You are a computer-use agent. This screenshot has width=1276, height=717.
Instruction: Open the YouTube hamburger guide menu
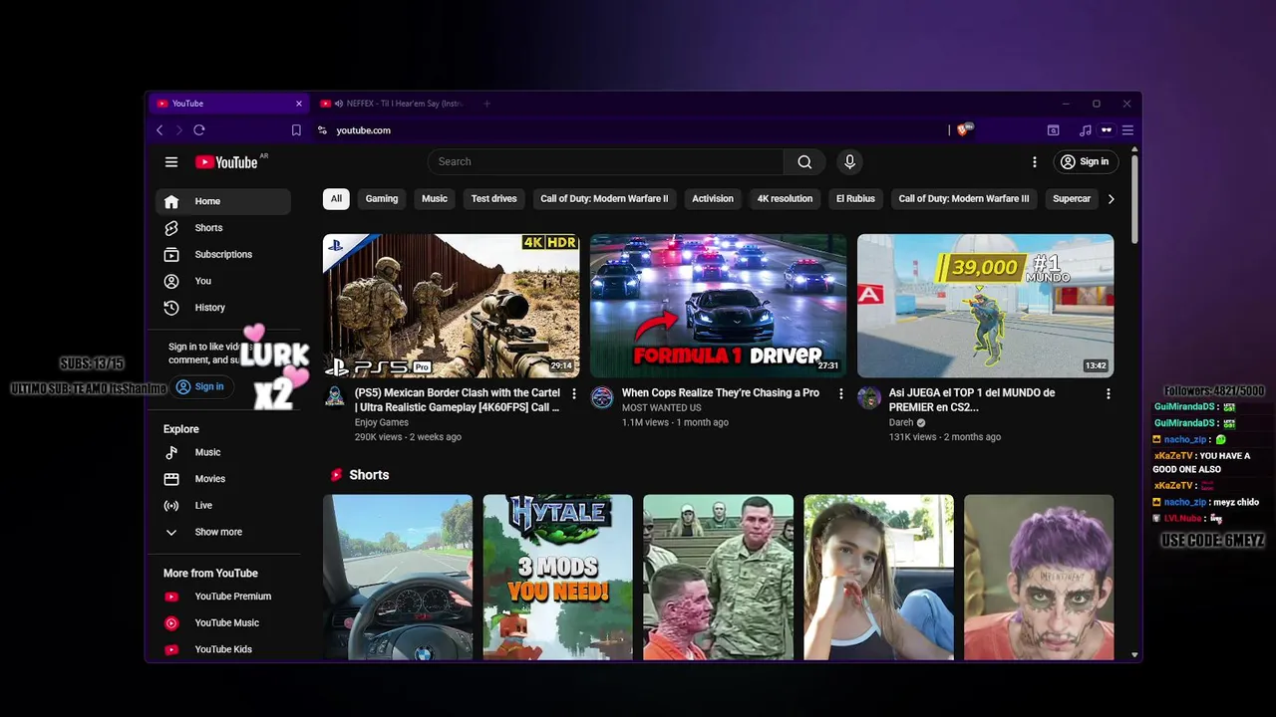(171, 161)
